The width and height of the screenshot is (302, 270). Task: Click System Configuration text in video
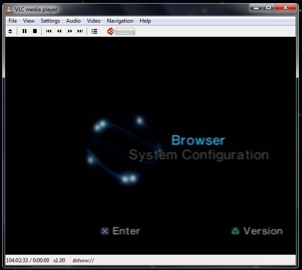pyautogui.click(x=199, y=155)
